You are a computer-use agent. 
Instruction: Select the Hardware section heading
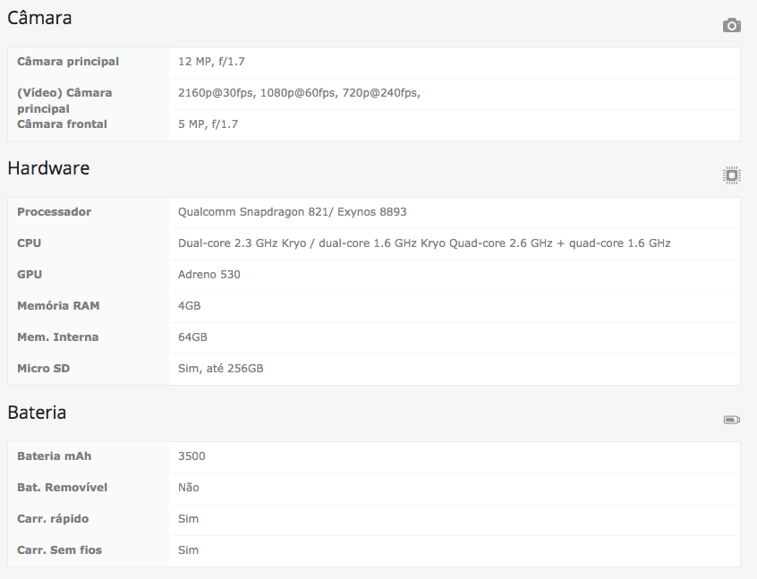pyautogui.click(x=48, y=168)
